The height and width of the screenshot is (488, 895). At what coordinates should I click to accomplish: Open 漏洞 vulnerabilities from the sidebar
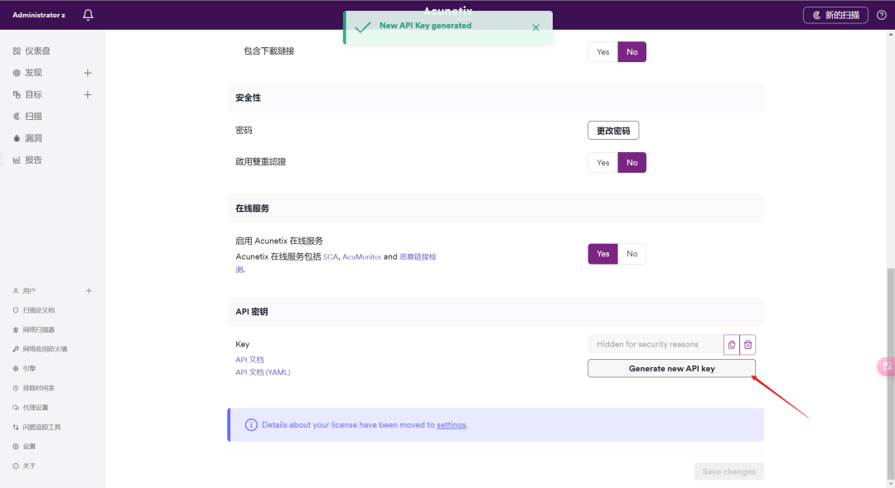tap(32, 138)
